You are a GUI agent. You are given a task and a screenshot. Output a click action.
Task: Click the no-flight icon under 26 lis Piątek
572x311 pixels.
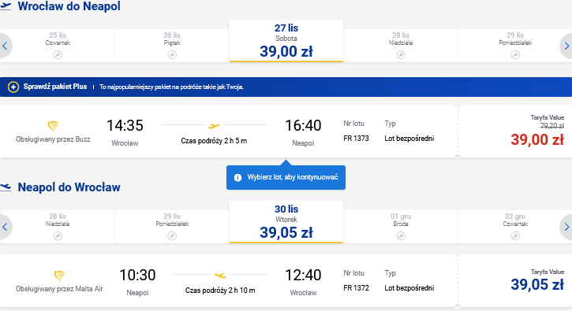pos(172,55)
